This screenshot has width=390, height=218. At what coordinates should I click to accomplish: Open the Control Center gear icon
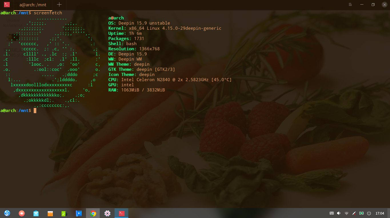(107, 213)
